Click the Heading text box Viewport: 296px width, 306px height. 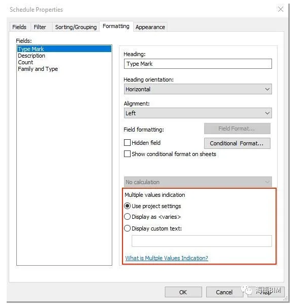point(198,64)
